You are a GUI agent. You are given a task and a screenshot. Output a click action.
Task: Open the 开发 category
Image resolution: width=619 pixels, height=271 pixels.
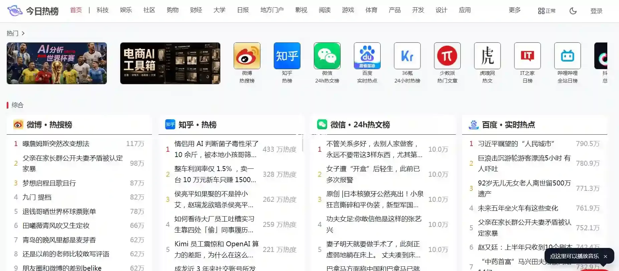pyautogui.click(x=418, y=10)
